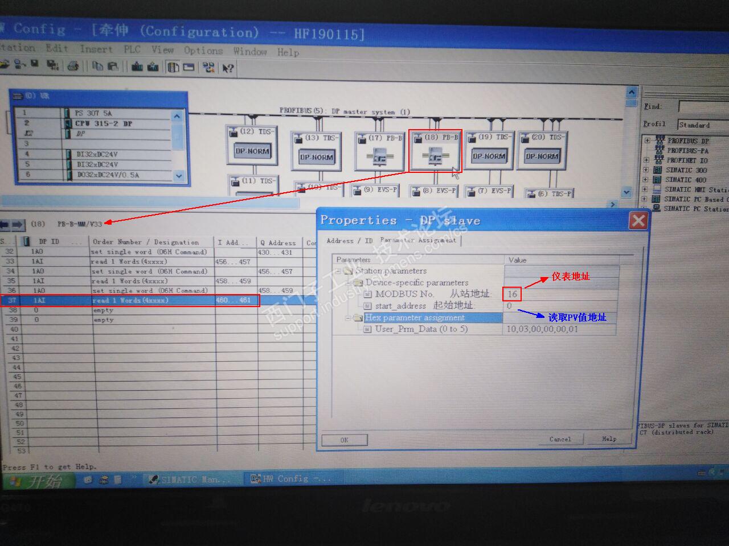729x546 pixels.
Task: Expand the PROFIBUS DP catalog node
Action: coord(648,140)
